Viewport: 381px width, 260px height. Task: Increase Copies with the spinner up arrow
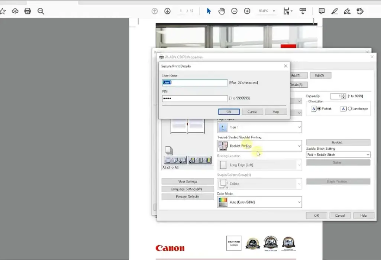click(x=344, y=95)
